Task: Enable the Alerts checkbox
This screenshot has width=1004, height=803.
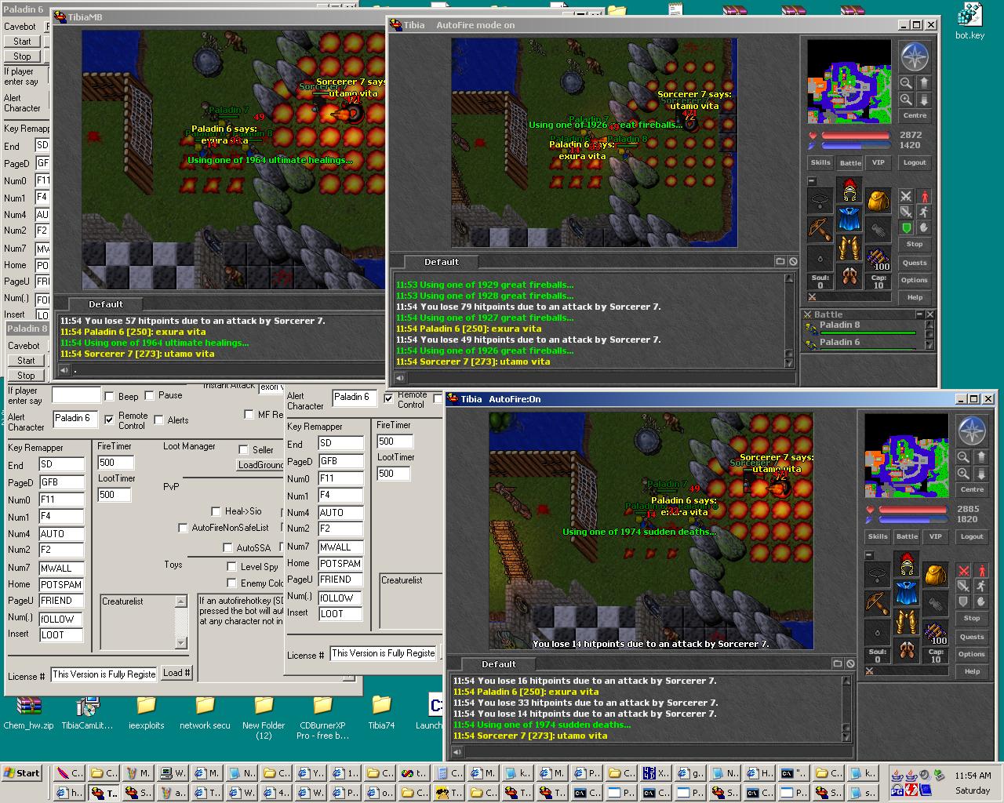Action: click(158, 420)
